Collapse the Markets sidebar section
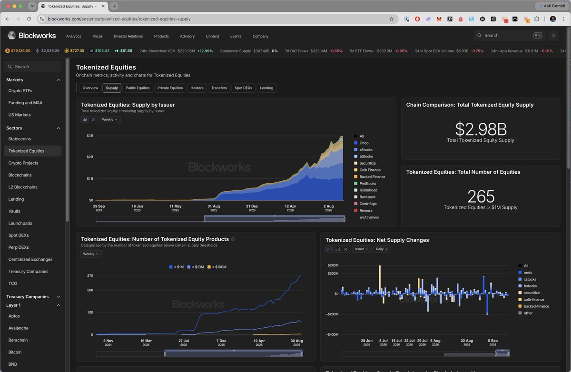Viewport: 571px width, 372px height. pyautogui.click(x=59, y=80)
